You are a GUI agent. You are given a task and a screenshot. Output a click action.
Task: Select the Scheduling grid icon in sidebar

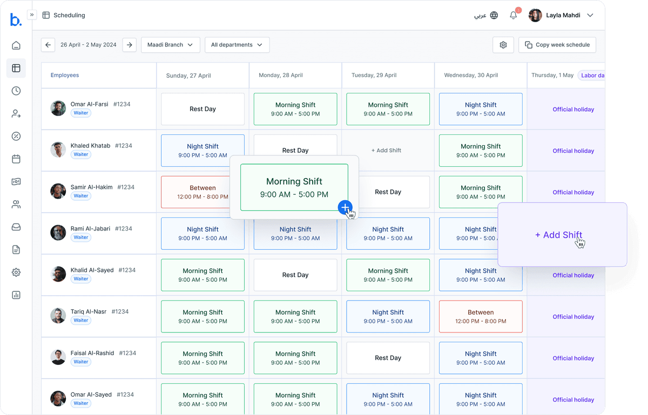tap(15, 68)
